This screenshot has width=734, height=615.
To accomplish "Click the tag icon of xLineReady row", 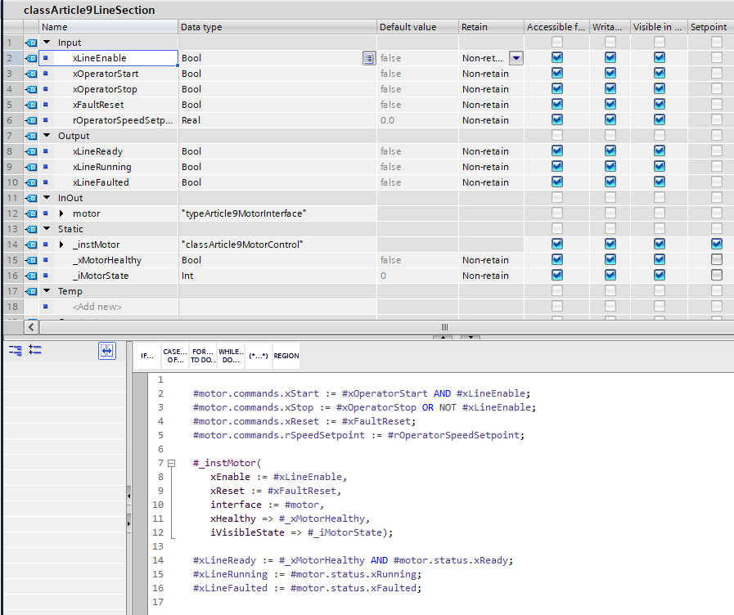I will (x=31, y=151).
